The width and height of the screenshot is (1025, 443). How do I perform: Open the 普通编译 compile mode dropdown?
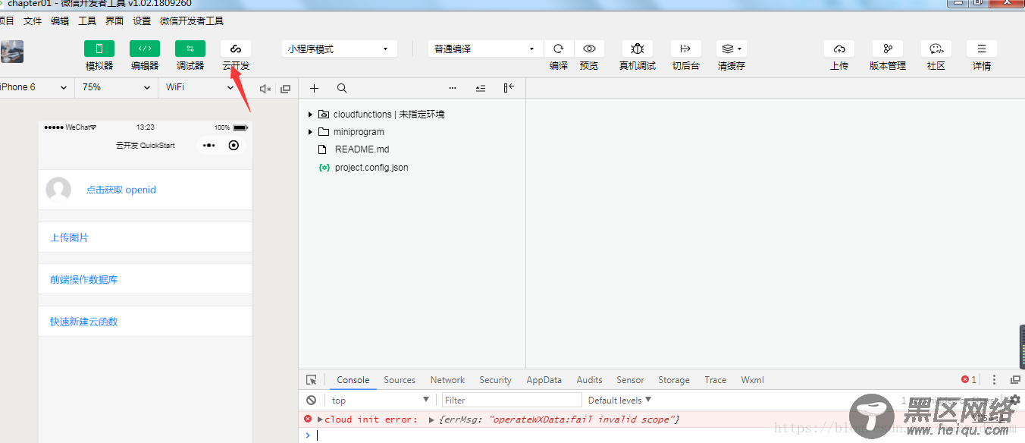coord(485,49)
